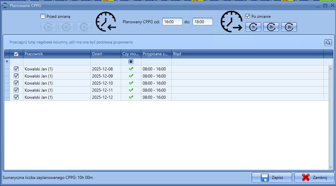
Task: Click the 2h after-shift clock button
Action: coord(271,27)
